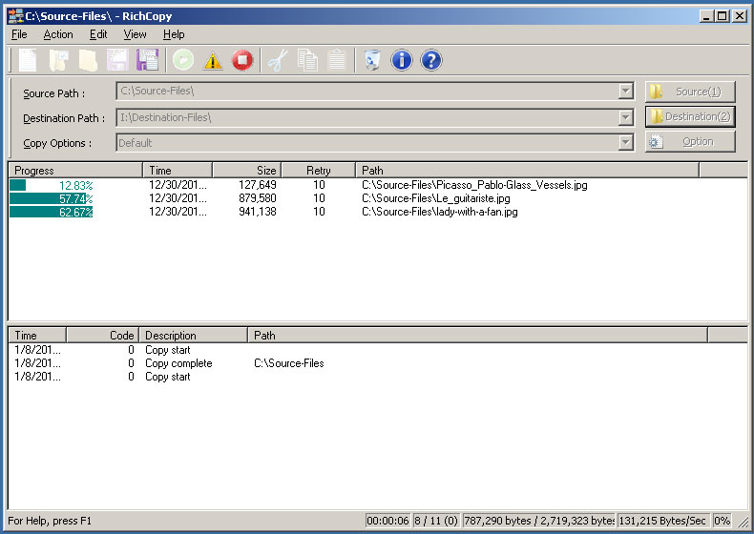Open the File menu
Screen dimensions: 754x534
pos(19,34)
